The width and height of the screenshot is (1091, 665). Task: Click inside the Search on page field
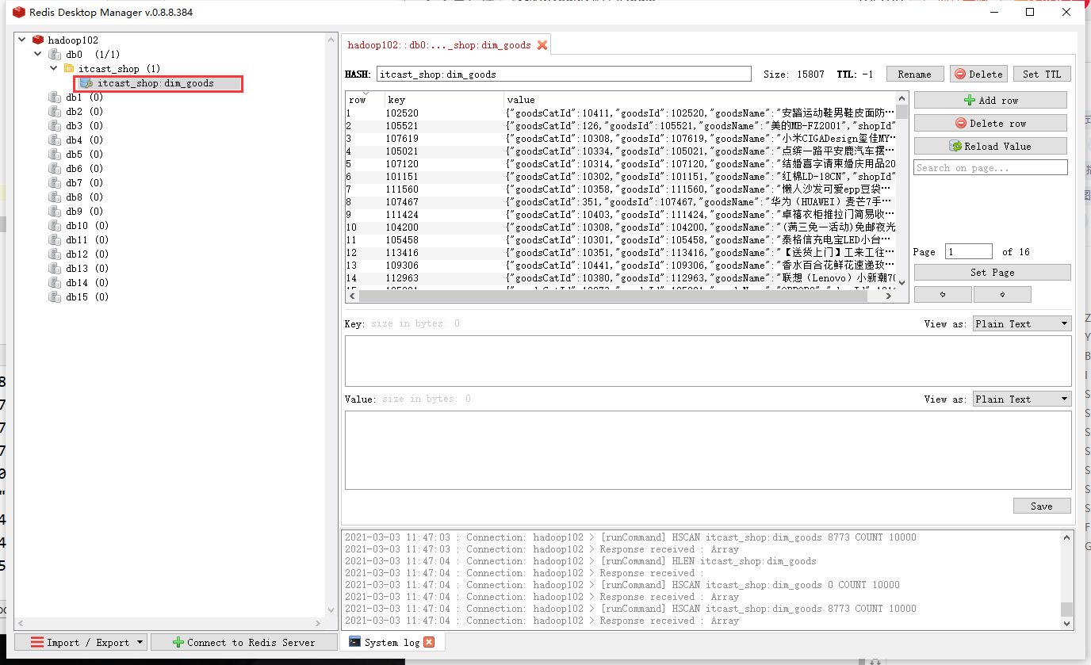[x=990, y=167]
